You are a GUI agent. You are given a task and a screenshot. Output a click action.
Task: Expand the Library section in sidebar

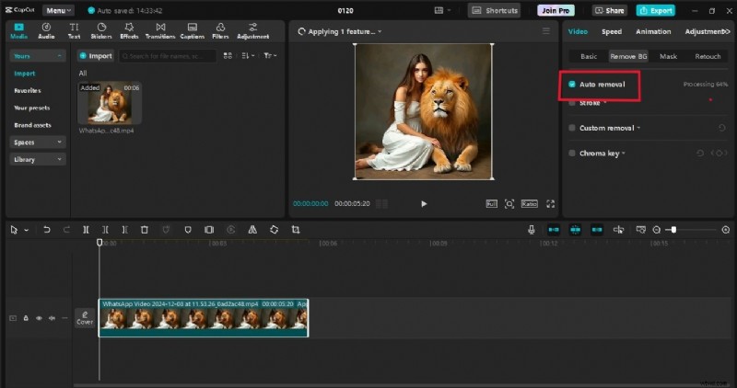click(x=38, y=159)
